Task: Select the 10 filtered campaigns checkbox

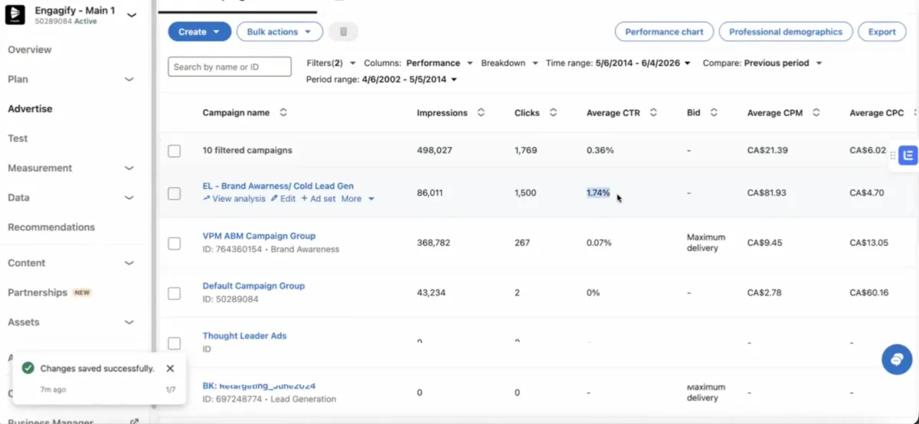Action: click(175, 151)
